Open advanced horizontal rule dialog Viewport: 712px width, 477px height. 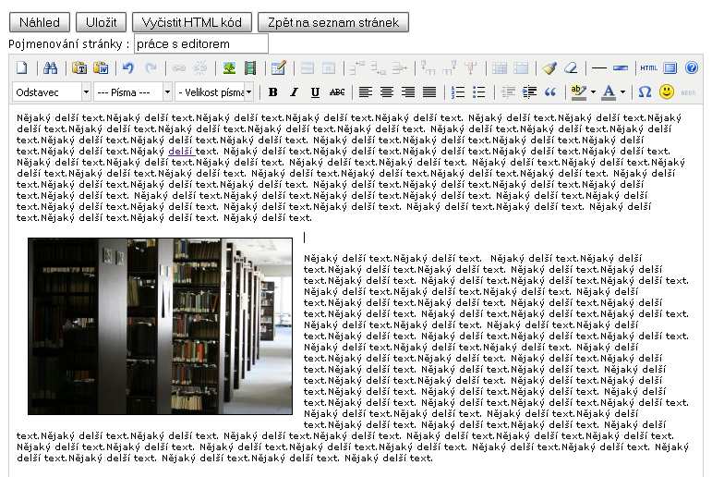click(x=621, y=68)
